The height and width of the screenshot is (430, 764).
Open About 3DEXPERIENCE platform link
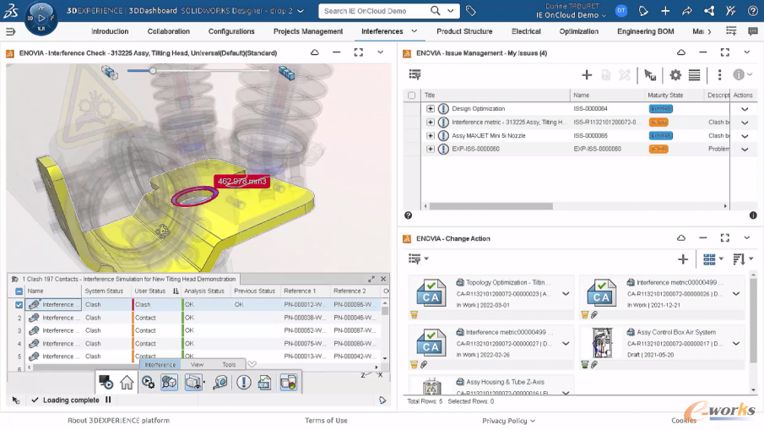(118, 420)
